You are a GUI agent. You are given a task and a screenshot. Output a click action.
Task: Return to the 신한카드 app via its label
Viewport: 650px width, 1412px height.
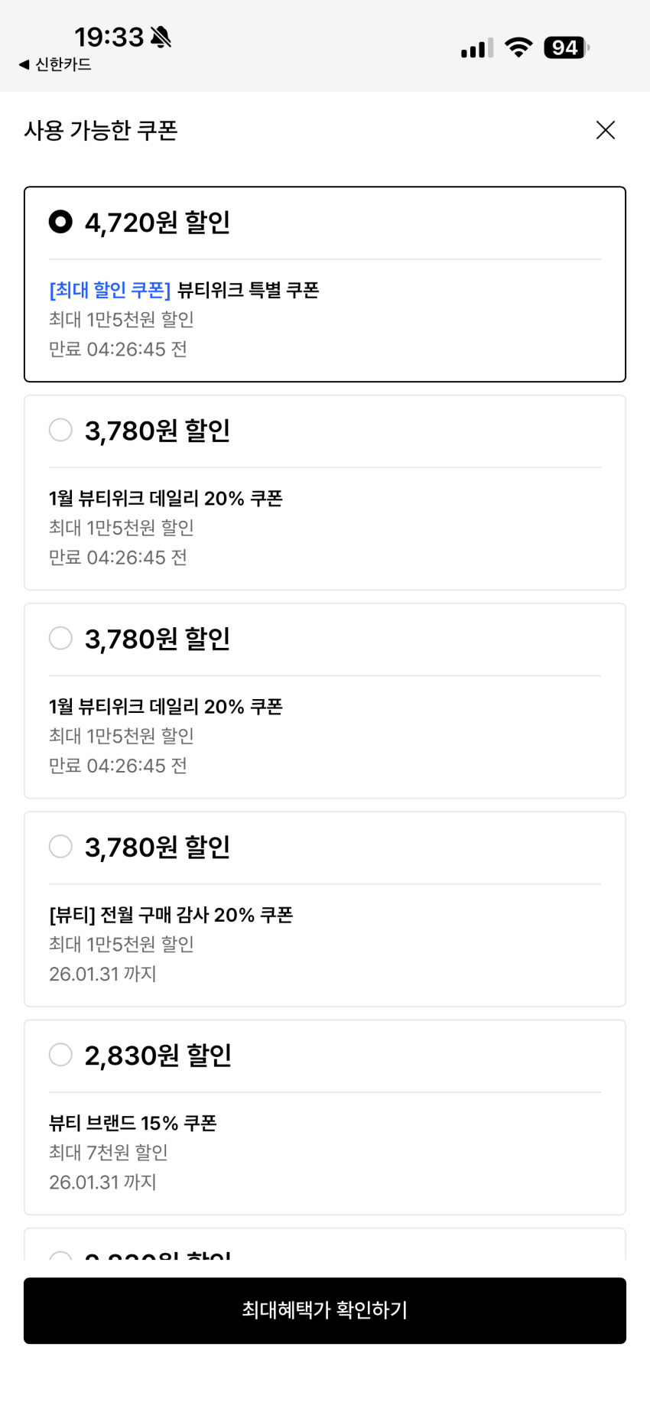click(x=63, y=65)
